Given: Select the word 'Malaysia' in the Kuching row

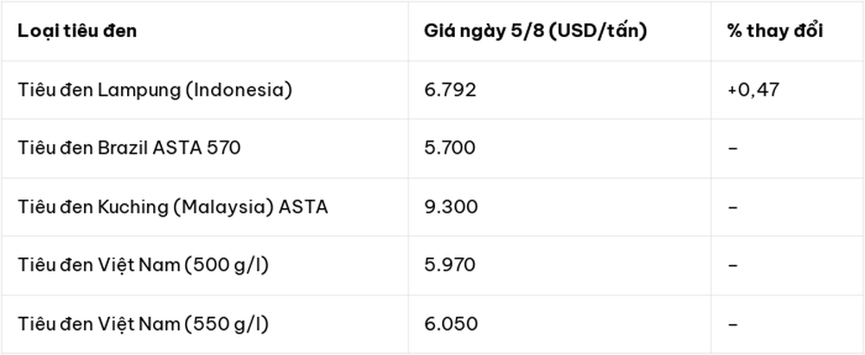Looking at the screenshot, I should click(236, 208).
